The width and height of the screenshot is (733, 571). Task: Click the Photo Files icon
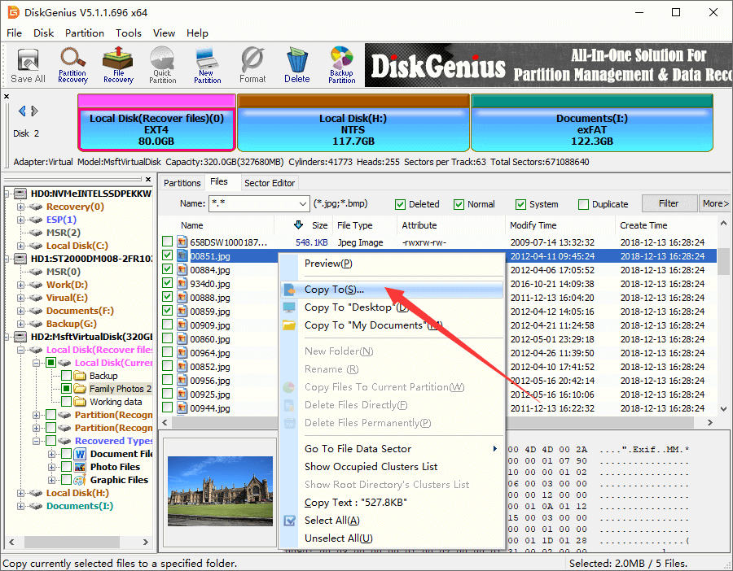point(80,467)
